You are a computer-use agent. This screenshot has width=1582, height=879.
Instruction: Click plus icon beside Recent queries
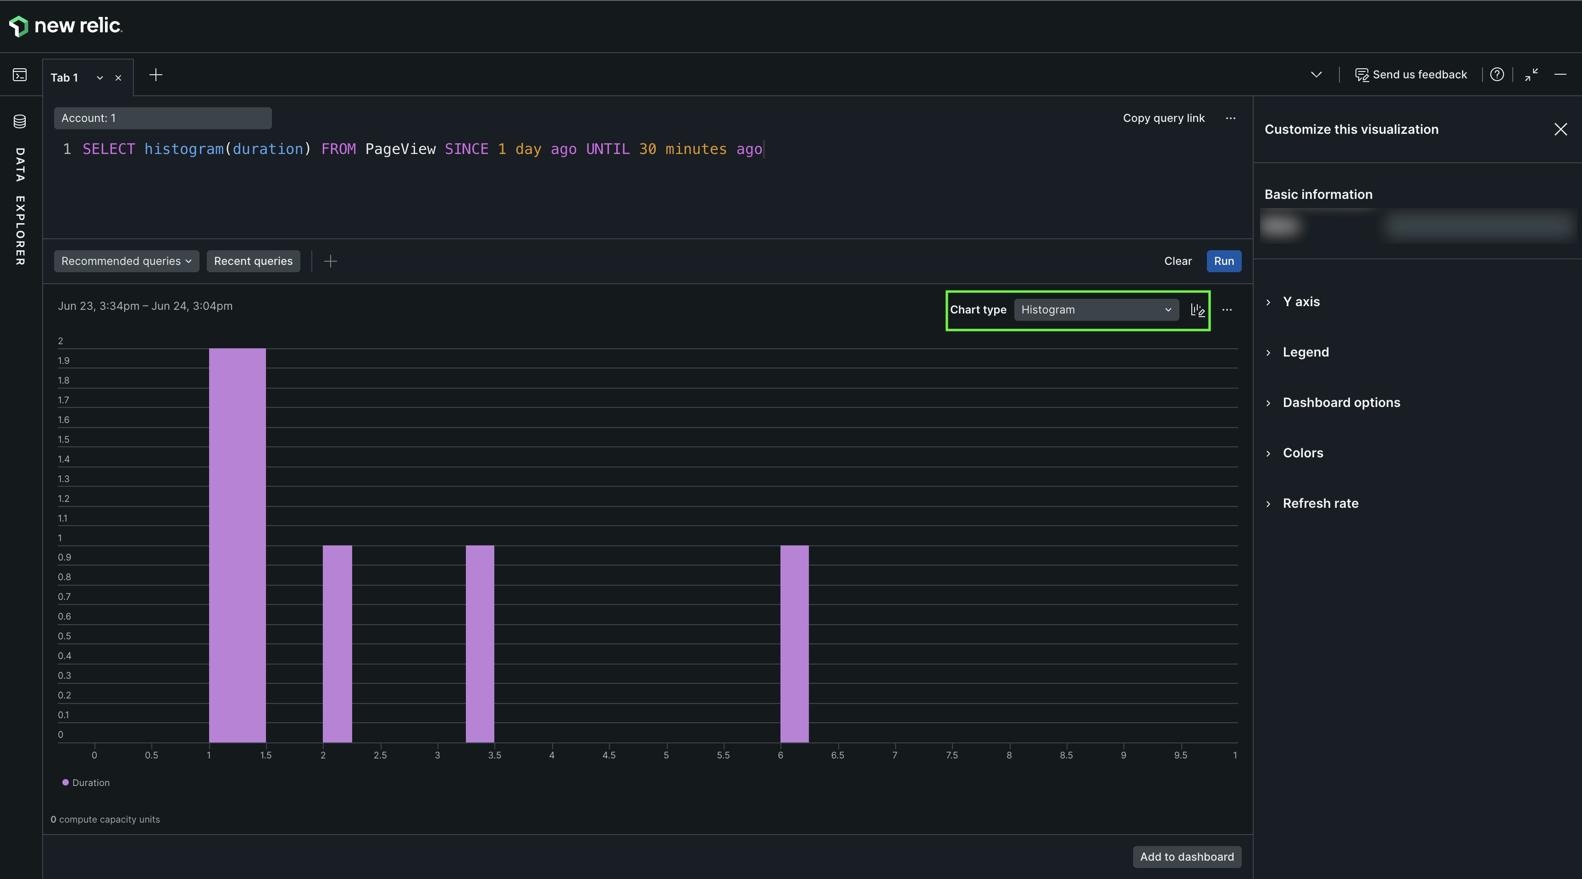point(331,262)
